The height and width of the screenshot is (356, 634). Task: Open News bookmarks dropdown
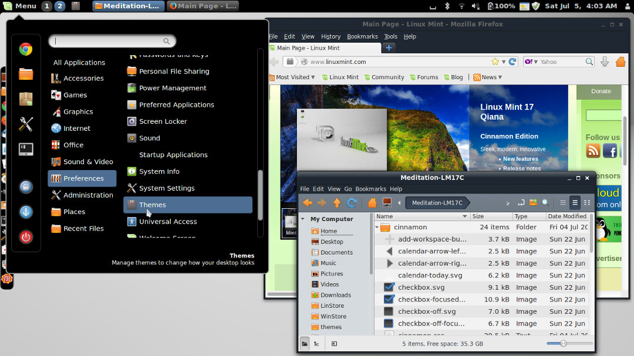[487, 77]
